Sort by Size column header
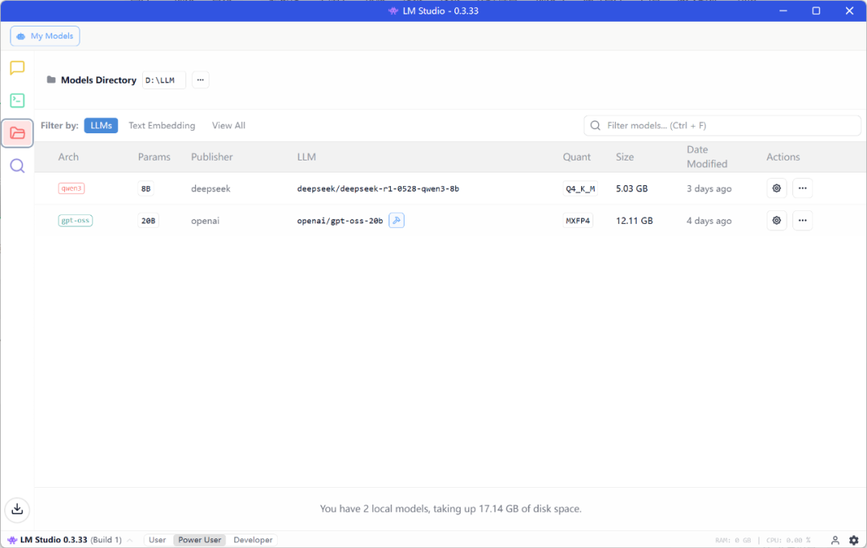 point(625,157)
